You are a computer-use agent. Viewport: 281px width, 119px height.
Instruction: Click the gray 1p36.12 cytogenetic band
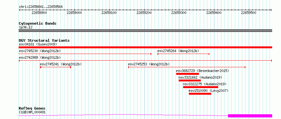point(145,31)
